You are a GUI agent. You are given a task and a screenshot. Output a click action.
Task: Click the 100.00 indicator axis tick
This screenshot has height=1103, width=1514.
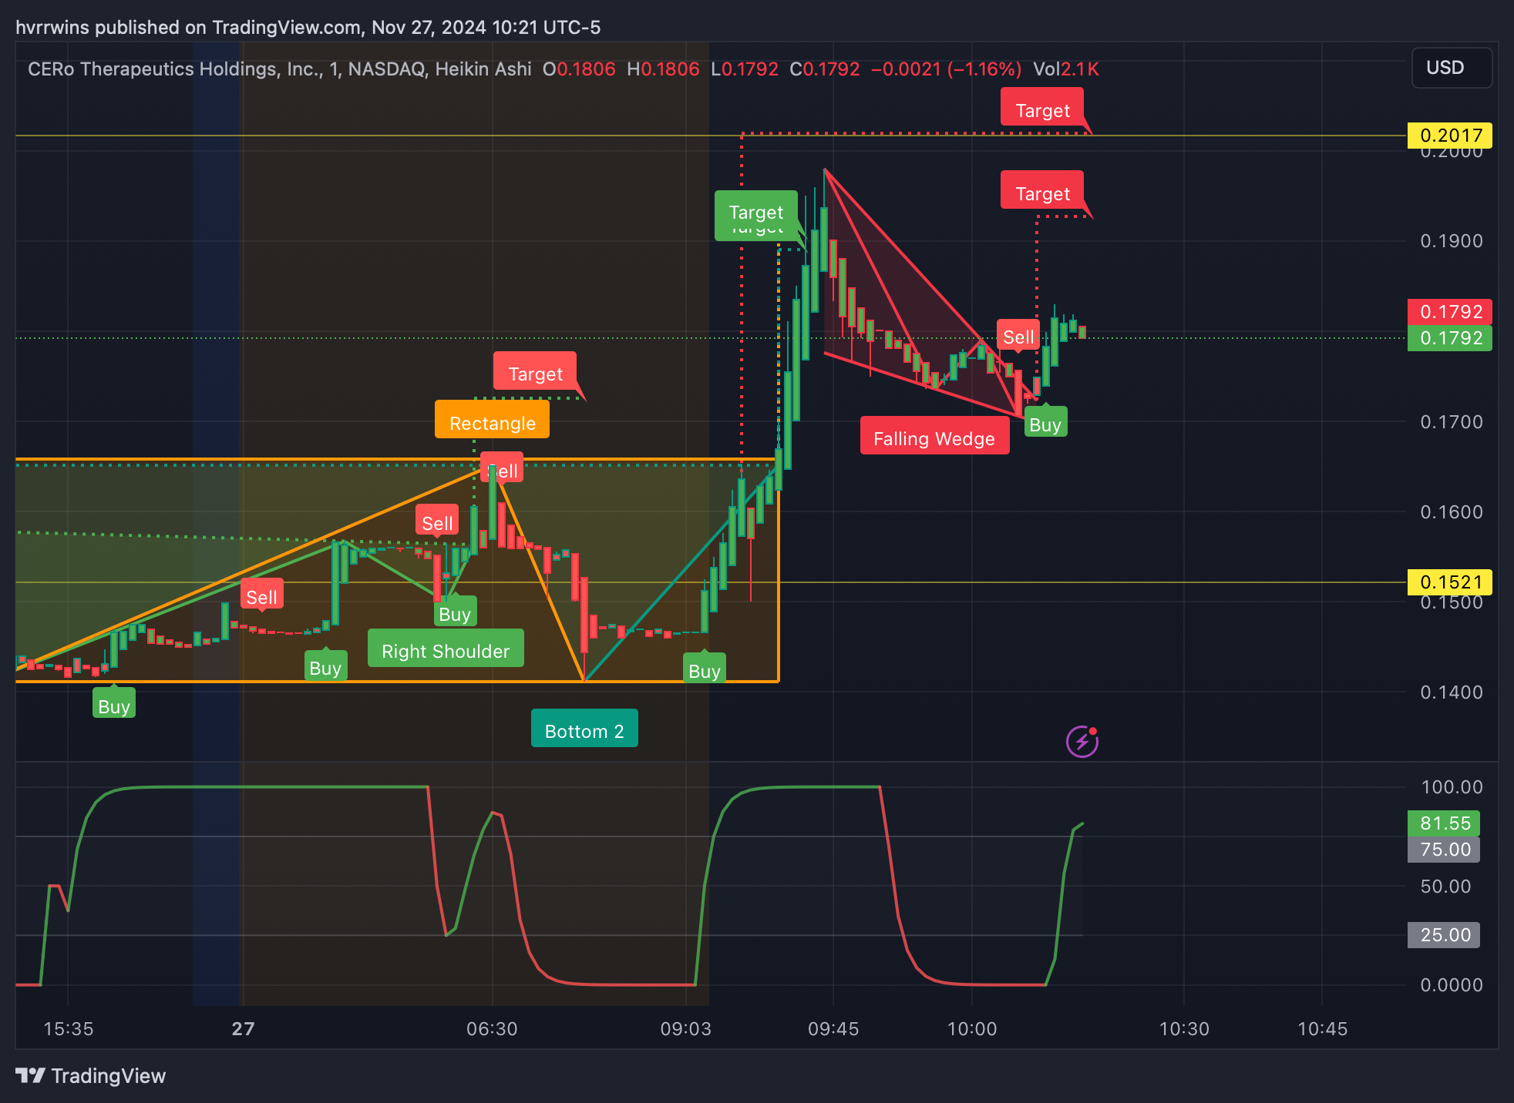click(1452, 787)
